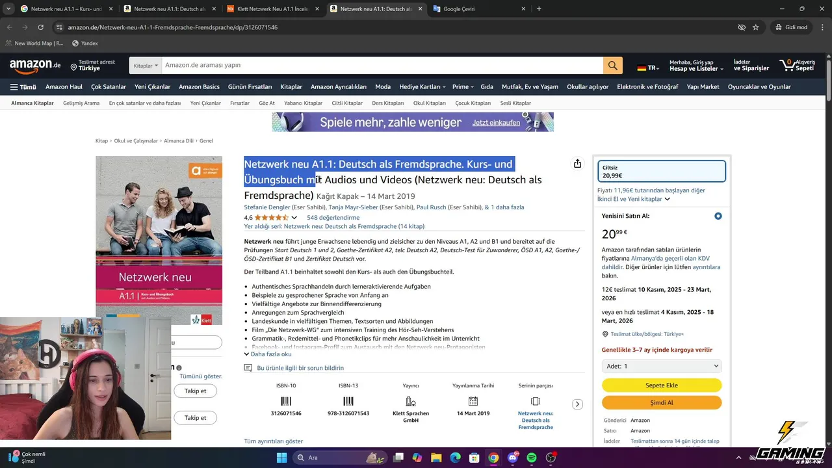The image size is (832, 468).
Task: Close the Google Çeviri tab
Action: click(x=523, y=9)
